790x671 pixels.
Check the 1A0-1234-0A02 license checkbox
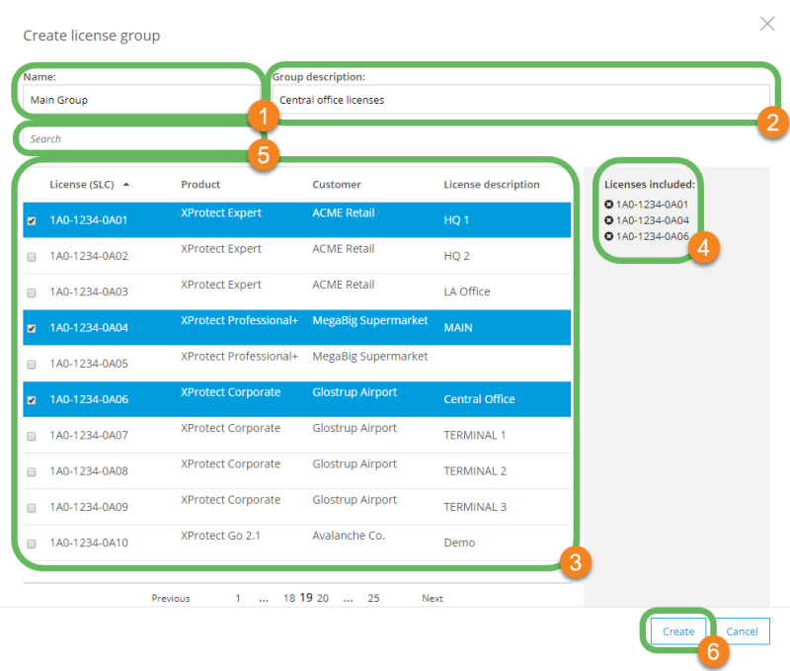[30, 255]
